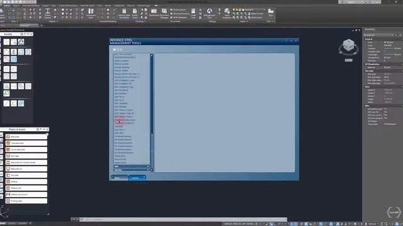Screen dimensions: 403x226
Task: Open the Objects ribbon tab
Action: pos(16,6)
